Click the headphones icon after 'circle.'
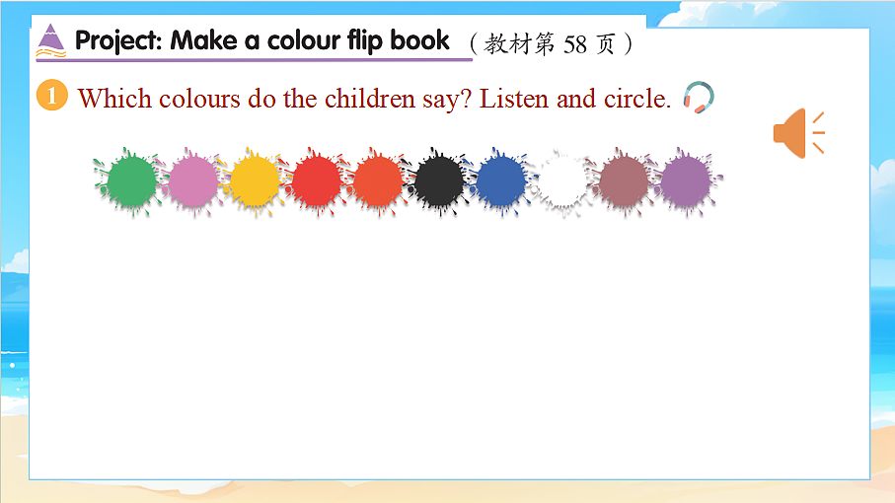895x503 pixels. pyautogui.click(x=699, y=98)
